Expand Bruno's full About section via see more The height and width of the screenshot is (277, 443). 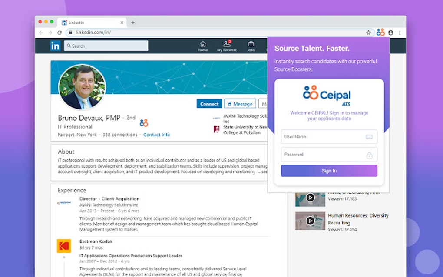(x=265, y=172)
